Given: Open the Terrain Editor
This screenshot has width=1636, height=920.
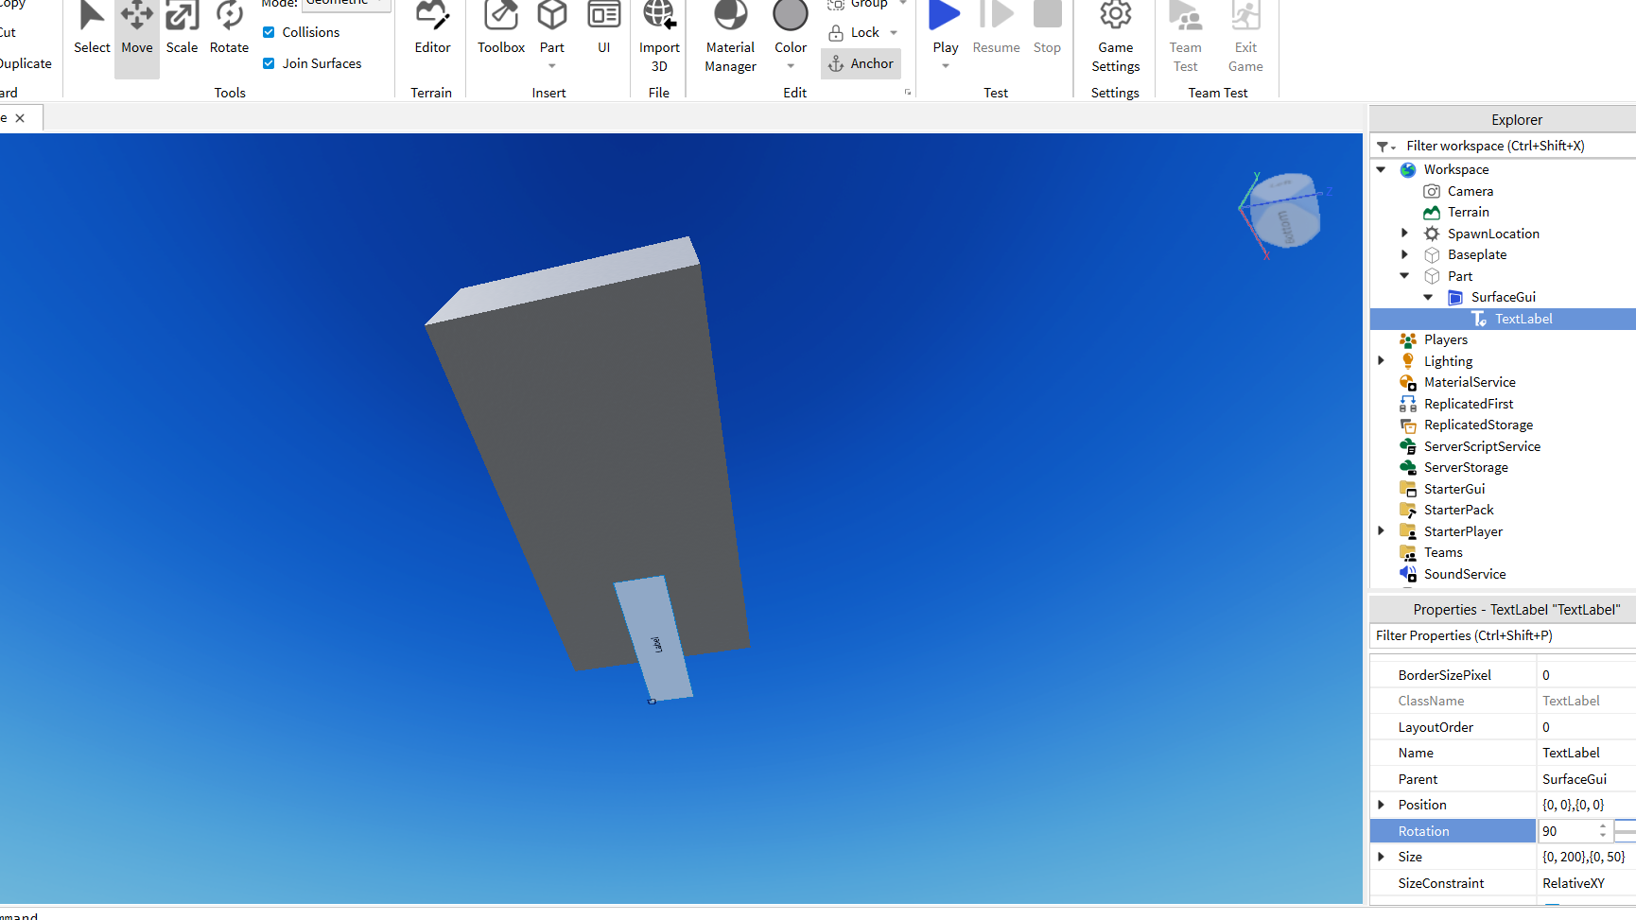Looking at the screenshot, I should [432, 28].
